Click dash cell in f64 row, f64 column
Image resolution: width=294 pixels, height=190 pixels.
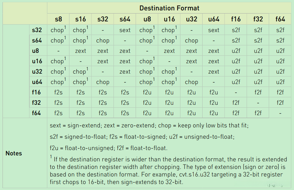point(280,113)
